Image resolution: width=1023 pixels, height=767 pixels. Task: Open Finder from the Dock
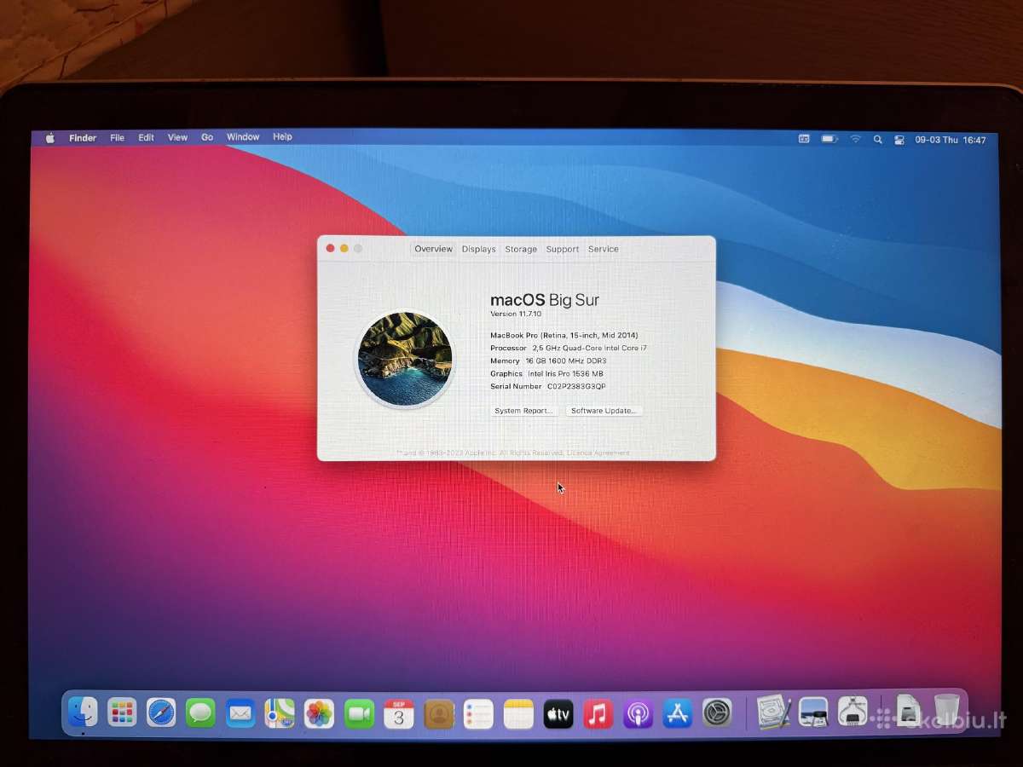(x=83, y=712)
